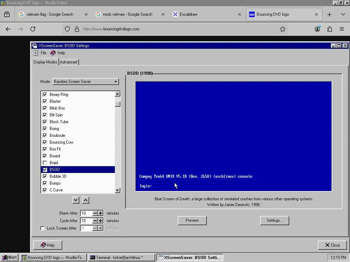Screen dimensions: 350x262
Task: Enable the Braid checkbox
Action: 45,163
